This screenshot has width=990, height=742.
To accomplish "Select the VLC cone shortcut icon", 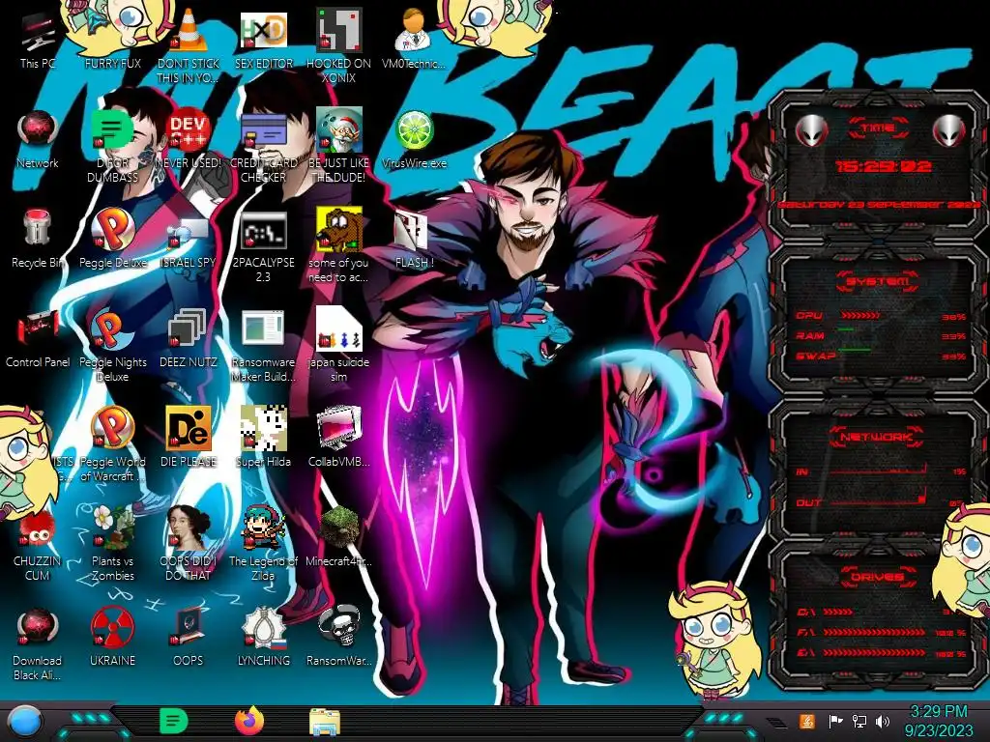I will [189, 32].
